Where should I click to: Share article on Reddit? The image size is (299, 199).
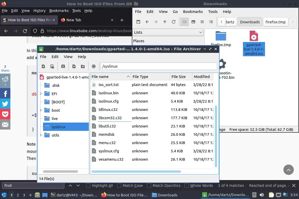[x=5, y=81]
